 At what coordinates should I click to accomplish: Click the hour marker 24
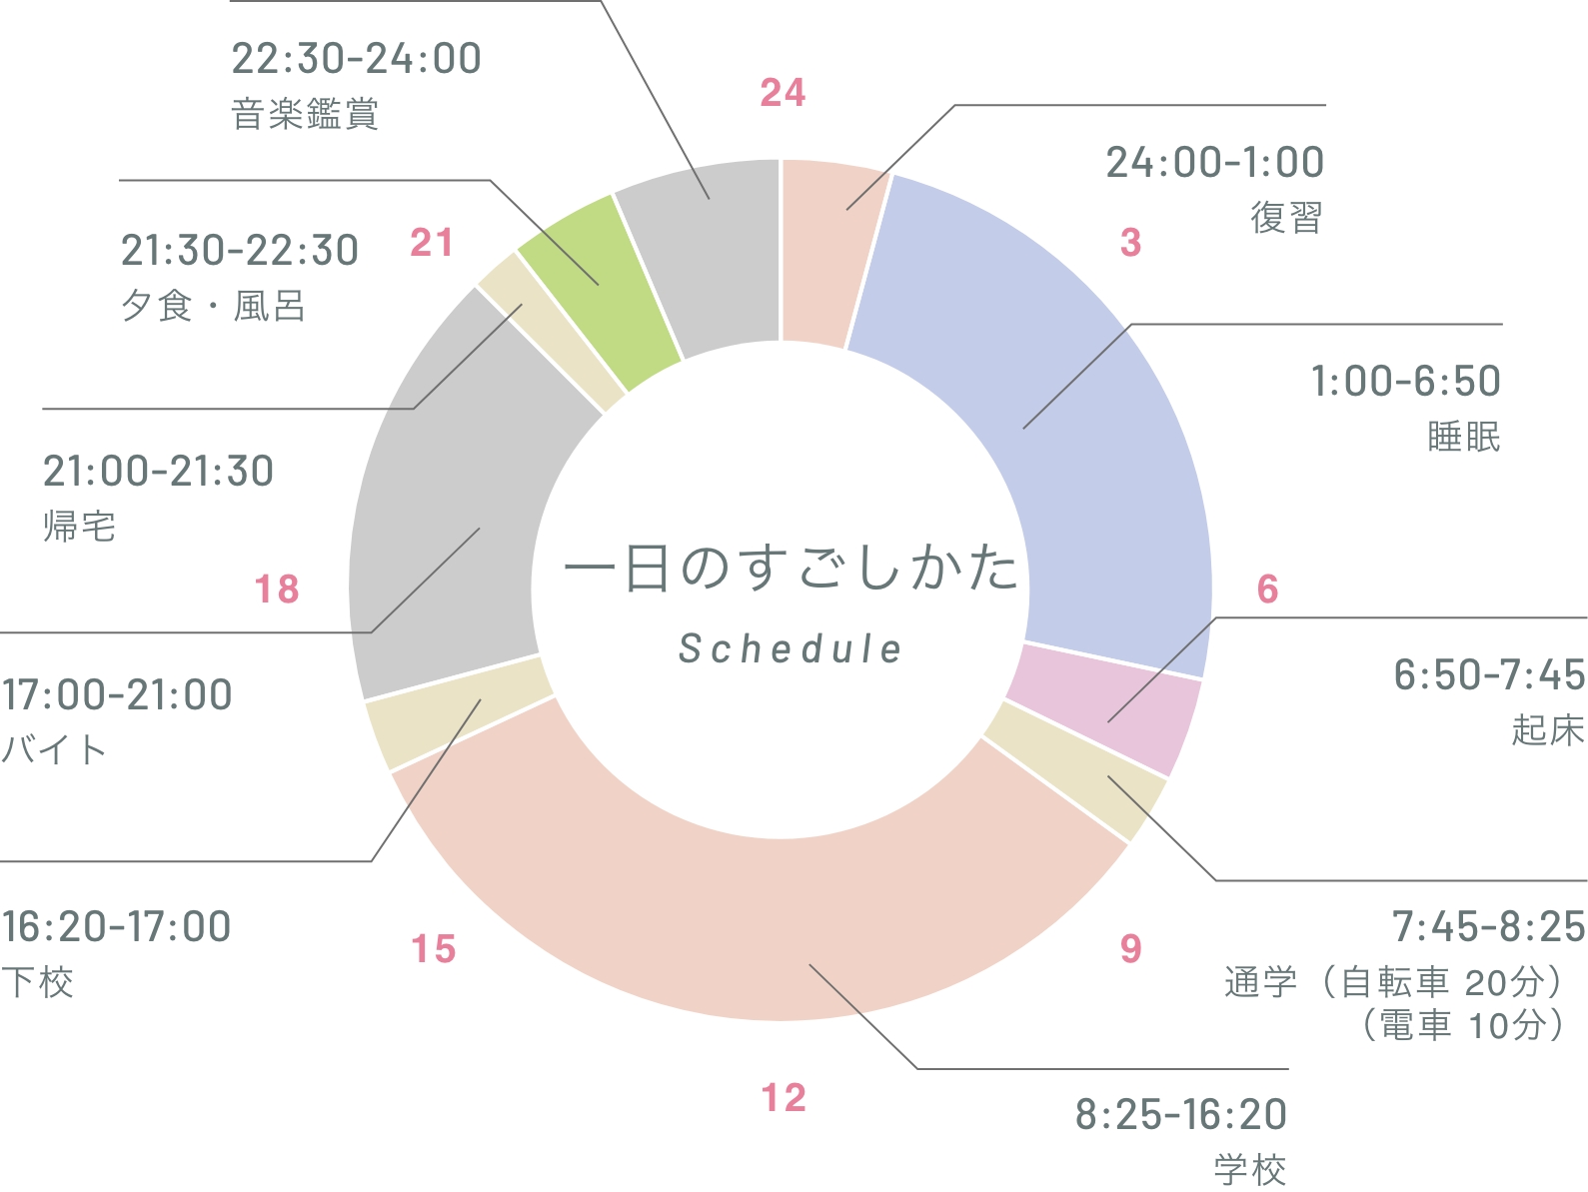point(783,93)
